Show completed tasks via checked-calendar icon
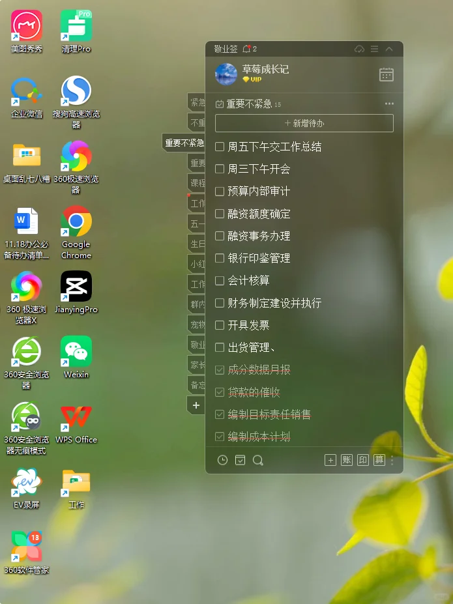453x604 pixels. point(241,460)
